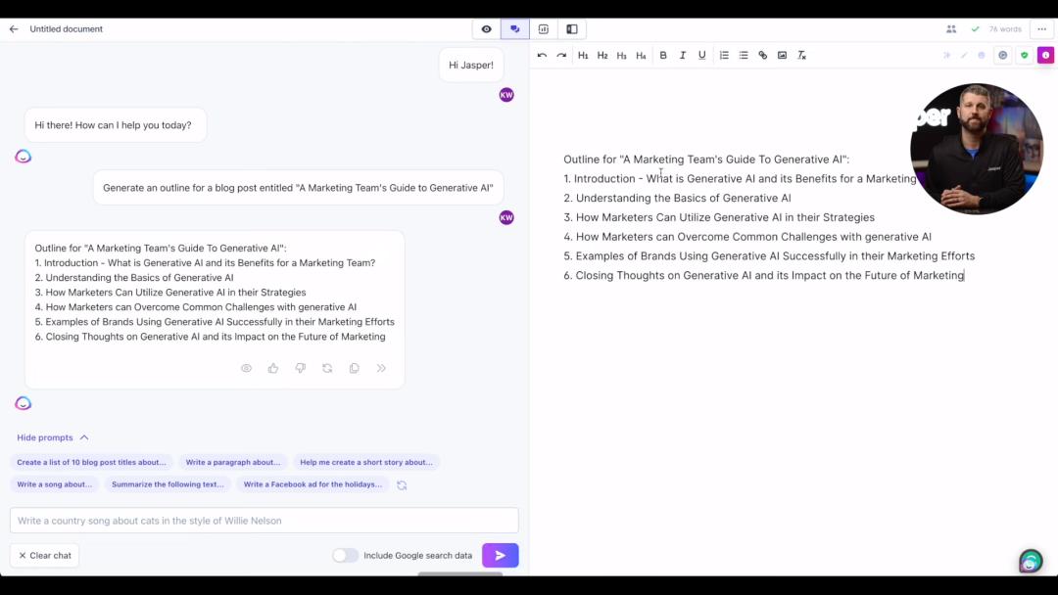Click the thumbs down icon on the outline response

coord(301,368)
